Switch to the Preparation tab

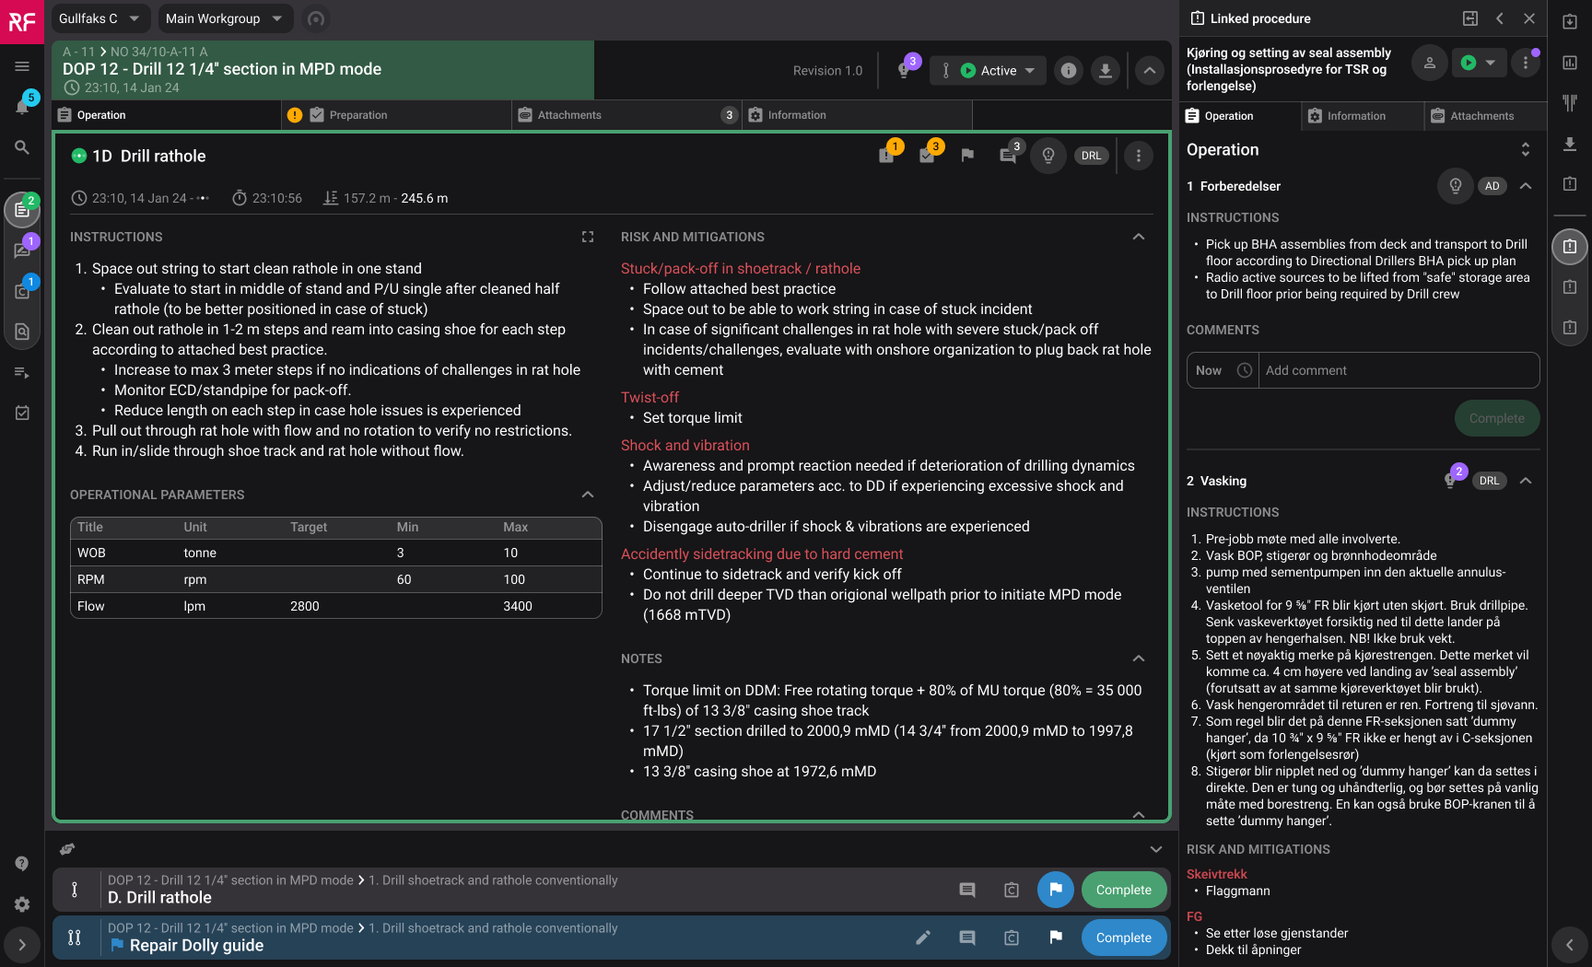pyautogui.click(x=358, y=115)
